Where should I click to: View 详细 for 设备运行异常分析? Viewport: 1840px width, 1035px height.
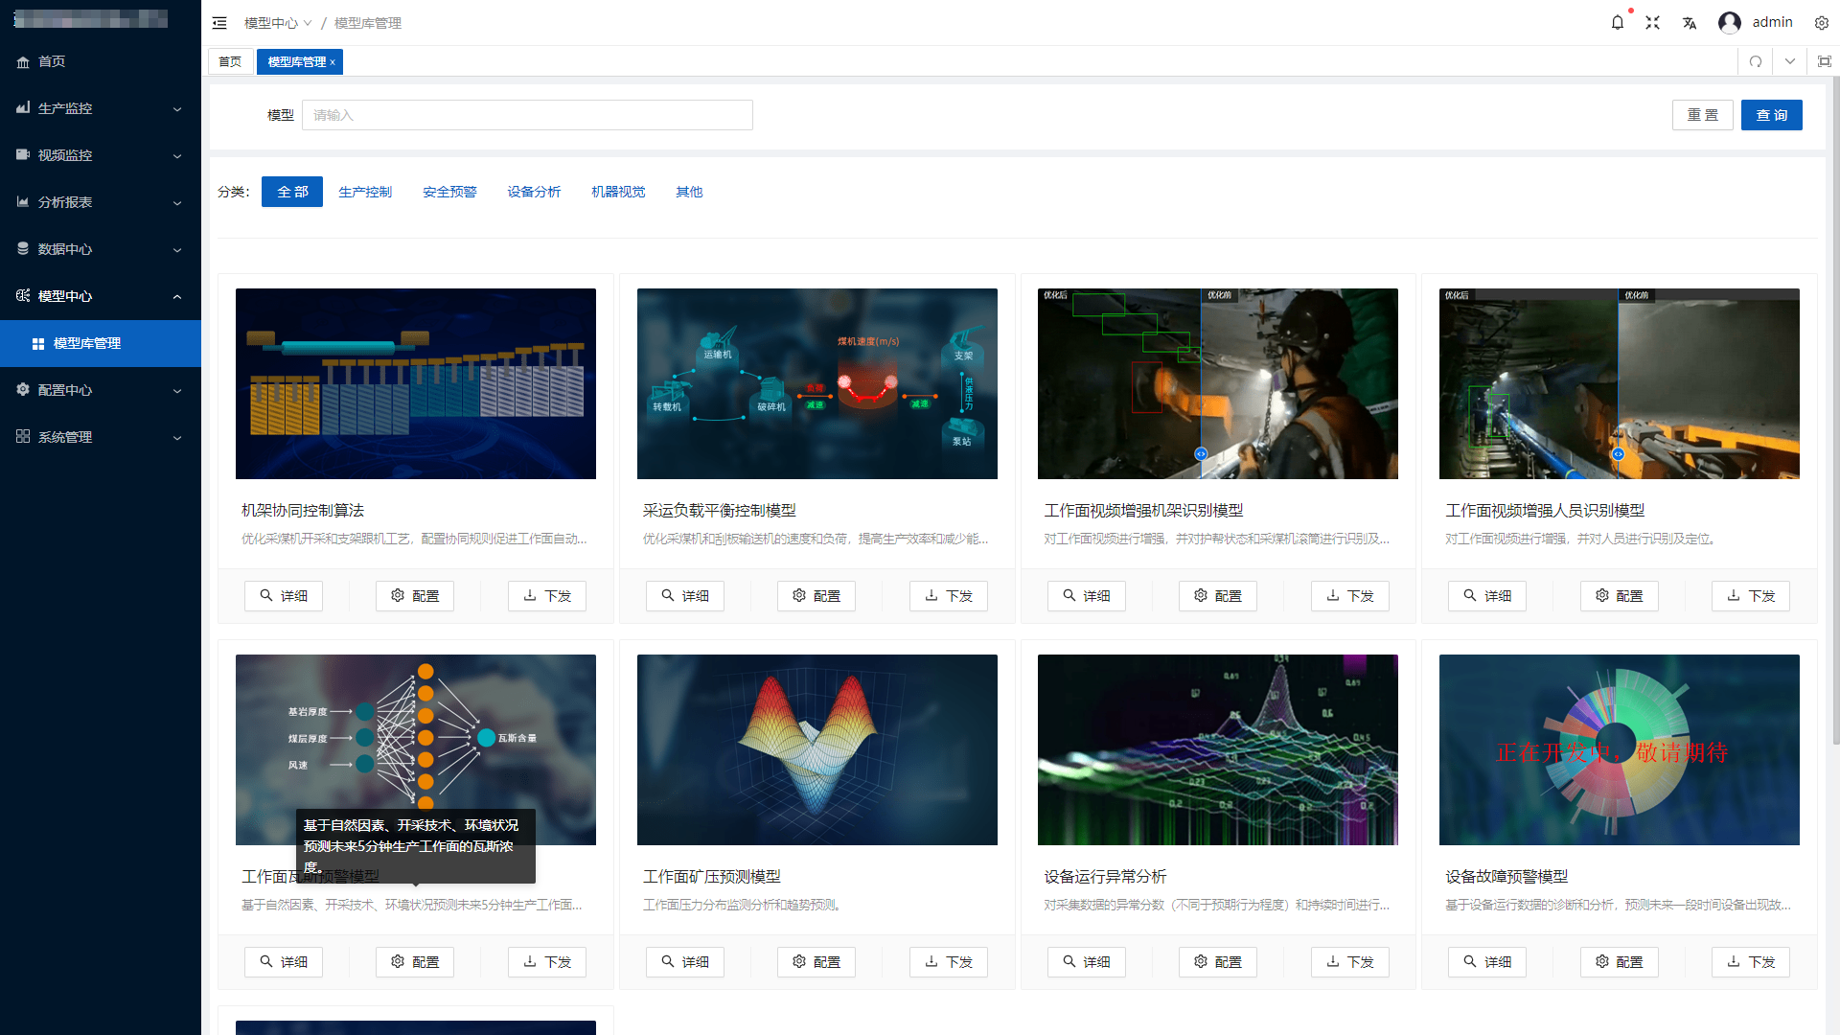[x=1087, y=962]
